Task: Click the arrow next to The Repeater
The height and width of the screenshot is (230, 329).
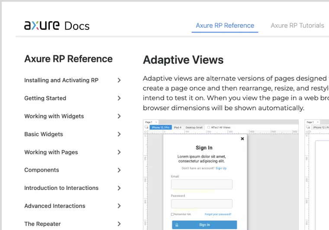Action: click(x=119, y=224)
